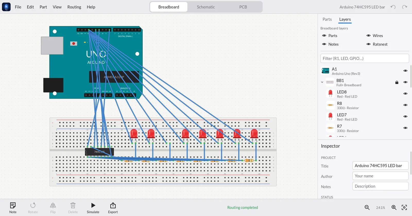Screen dimensions: 412x216
Task: Click the Flip tool
Action: pyautogui.click(x=53, y=208)
